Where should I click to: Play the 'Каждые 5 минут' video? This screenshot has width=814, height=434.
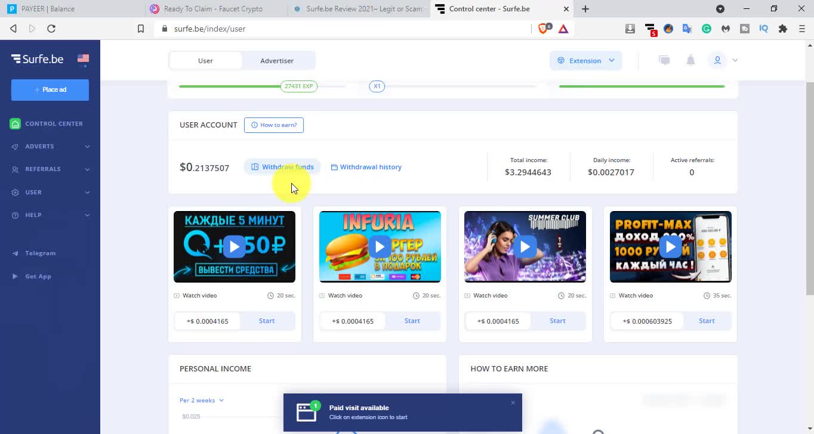tap(235, 246)
